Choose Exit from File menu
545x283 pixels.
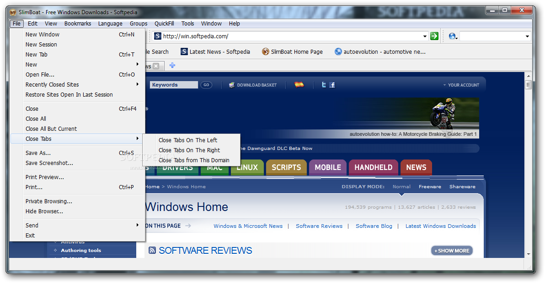77,235
